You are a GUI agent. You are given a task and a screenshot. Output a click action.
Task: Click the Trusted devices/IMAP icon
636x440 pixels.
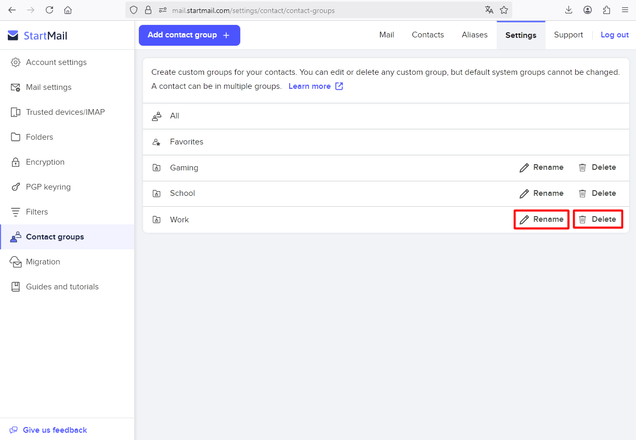(16, 112)
